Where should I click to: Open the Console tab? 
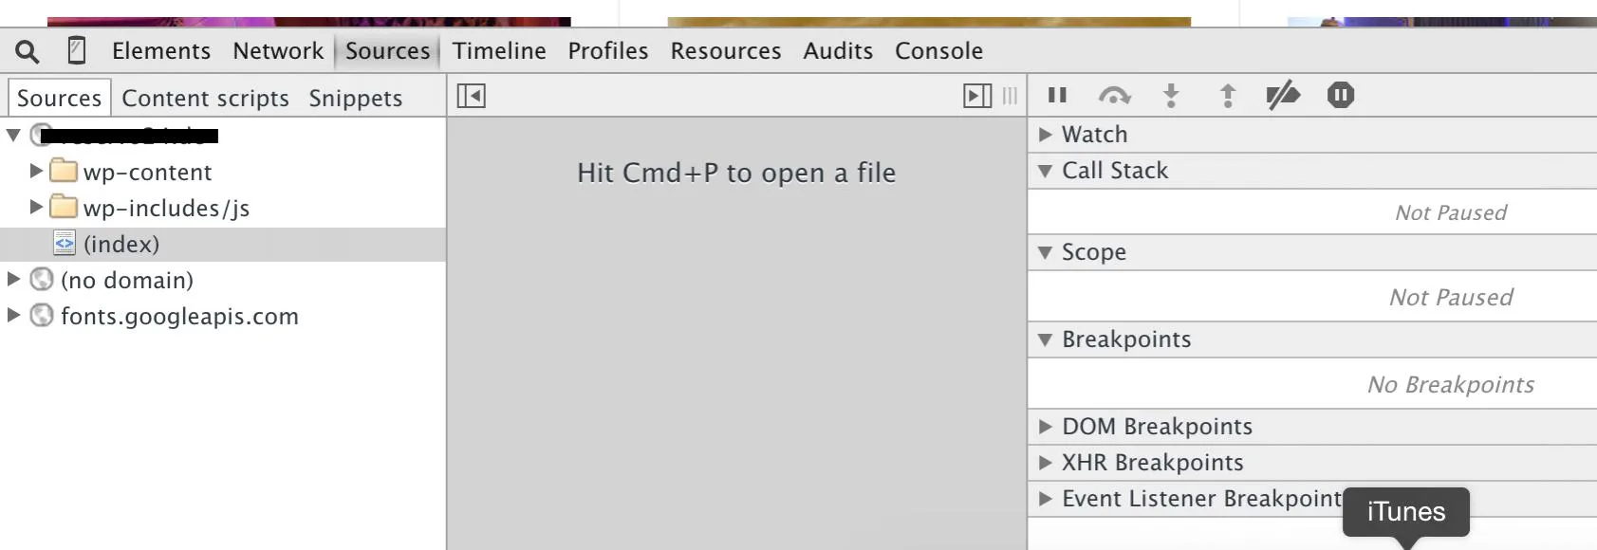(938, 51)
